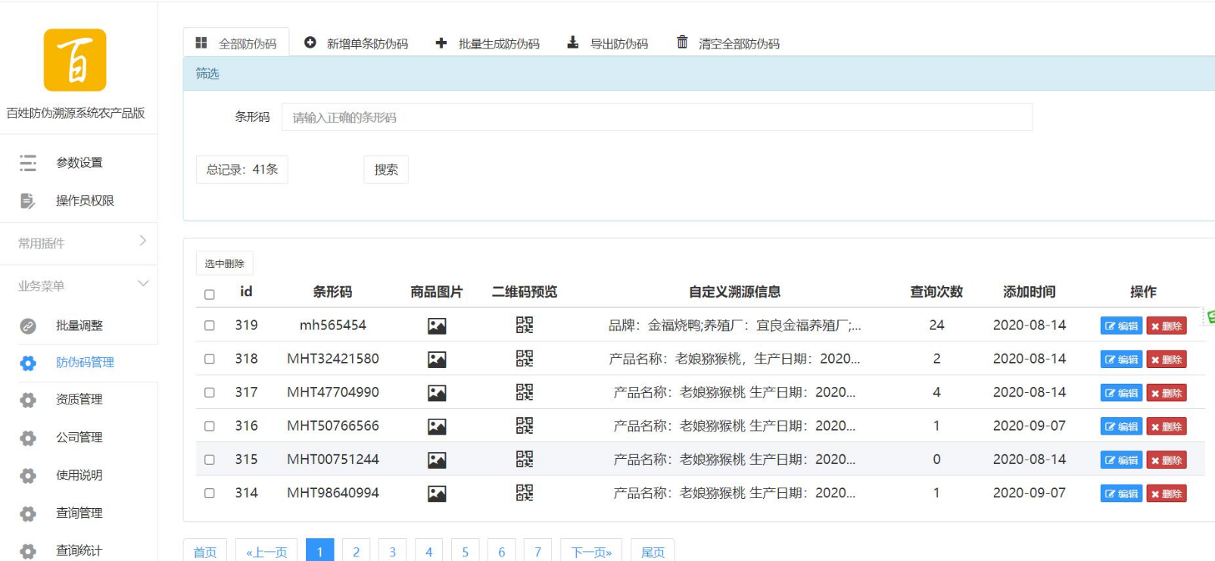Image resolution: width=1215 pixels, height=561 pixels.
Task: Click 删除 for row id 314
Action: point(1167,494)
